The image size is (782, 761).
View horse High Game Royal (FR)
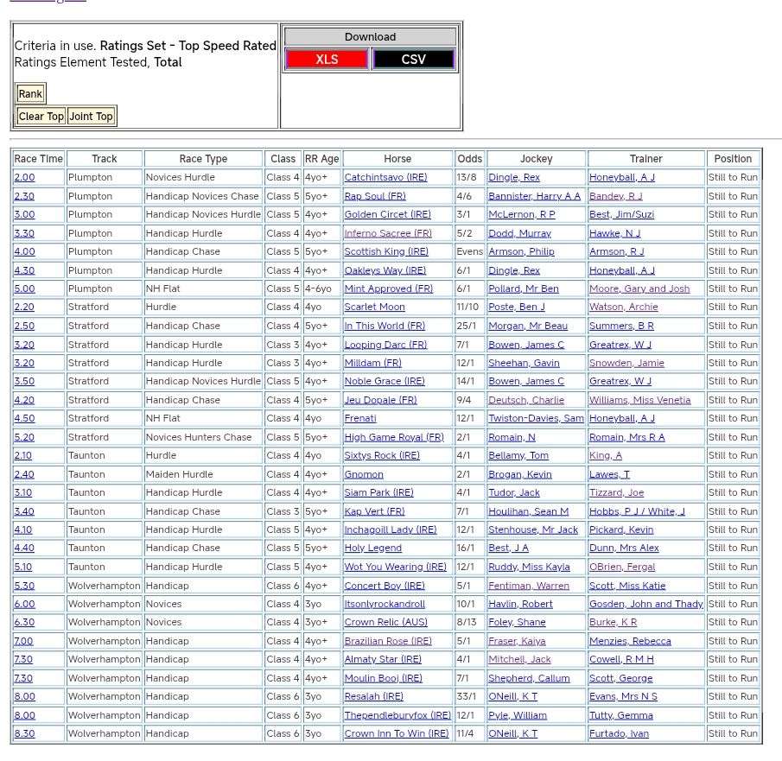(x=394, y=437)
